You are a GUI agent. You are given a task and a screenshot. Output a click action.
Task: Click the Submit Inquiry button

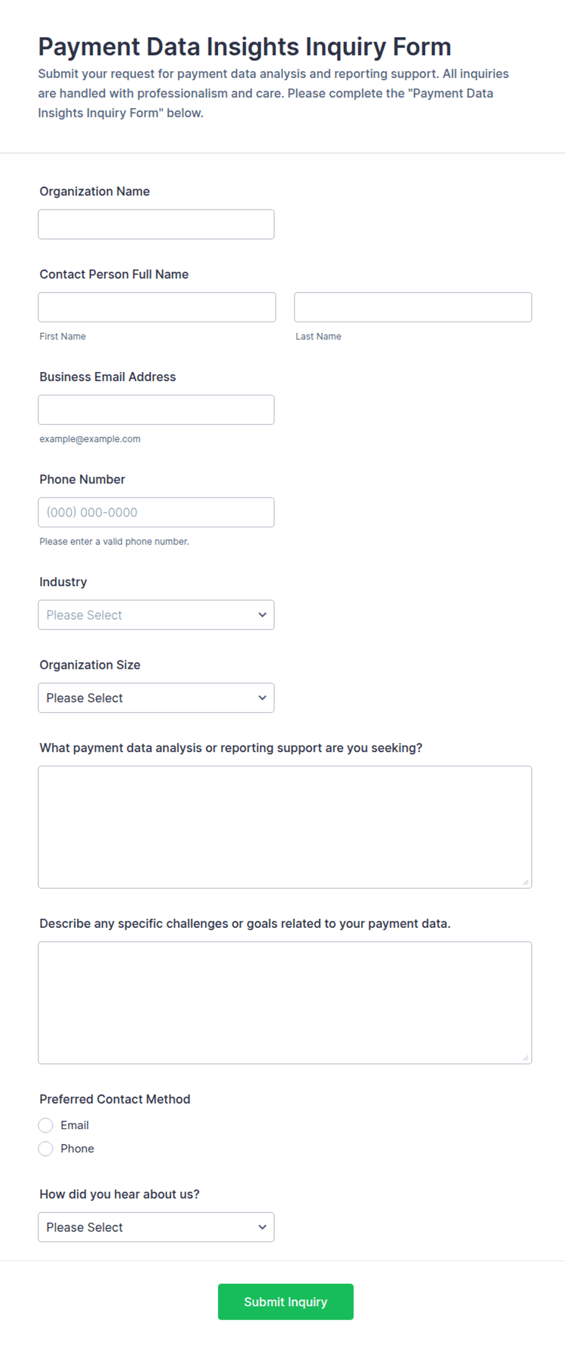[286, 1301]
